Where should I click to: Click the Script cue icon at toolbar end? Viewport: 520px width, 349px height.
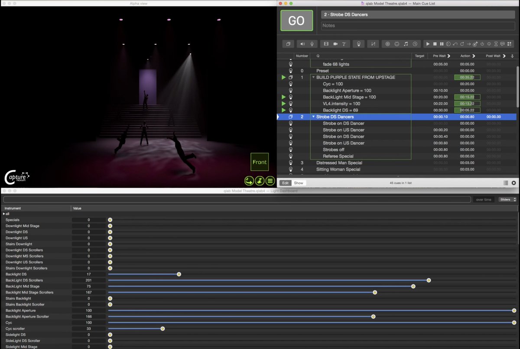coord(509,44)
